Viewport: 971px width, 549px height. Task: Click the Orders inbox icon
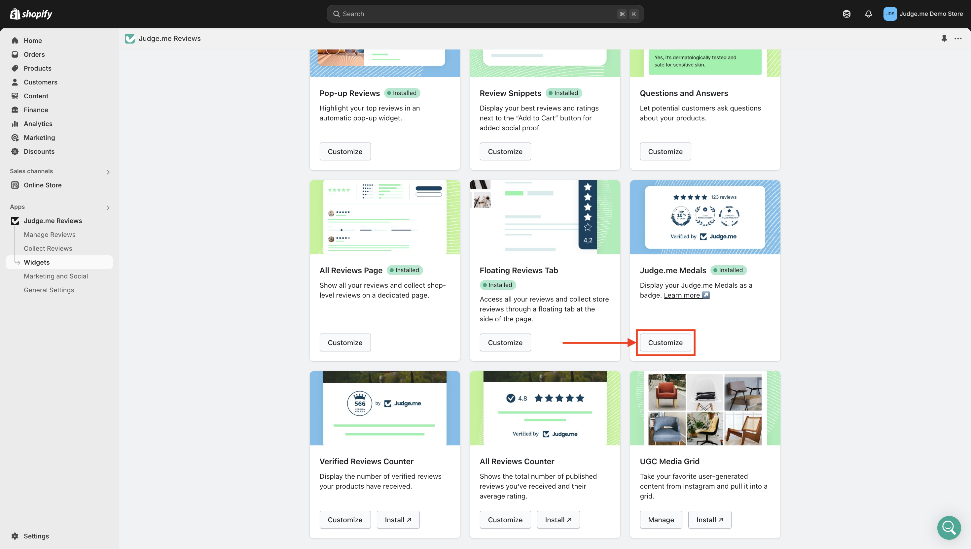[15, 54]
